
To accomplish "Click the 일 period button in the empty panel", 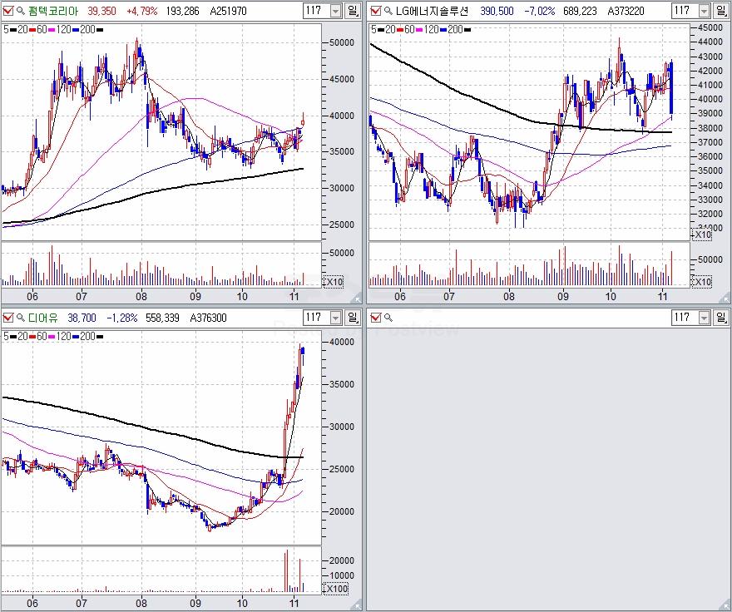I will (724, 318).
